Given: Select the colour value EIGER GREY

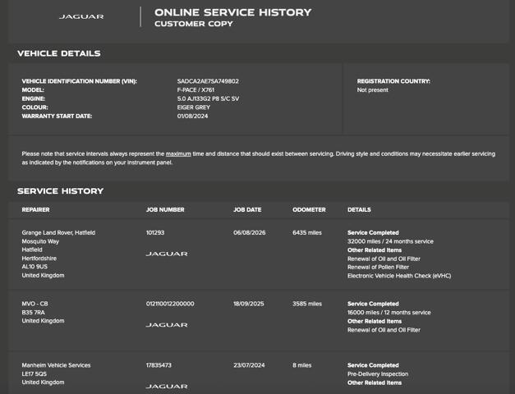Looking at the screenshot, I should tap(194, 107).
